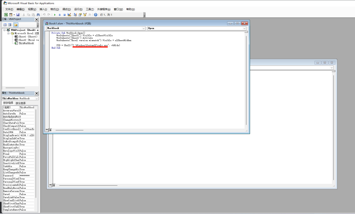Screen dimensions: 355x214
Task: Open the Project Explorer toolbar icon
Action: (x=75, y=15)
